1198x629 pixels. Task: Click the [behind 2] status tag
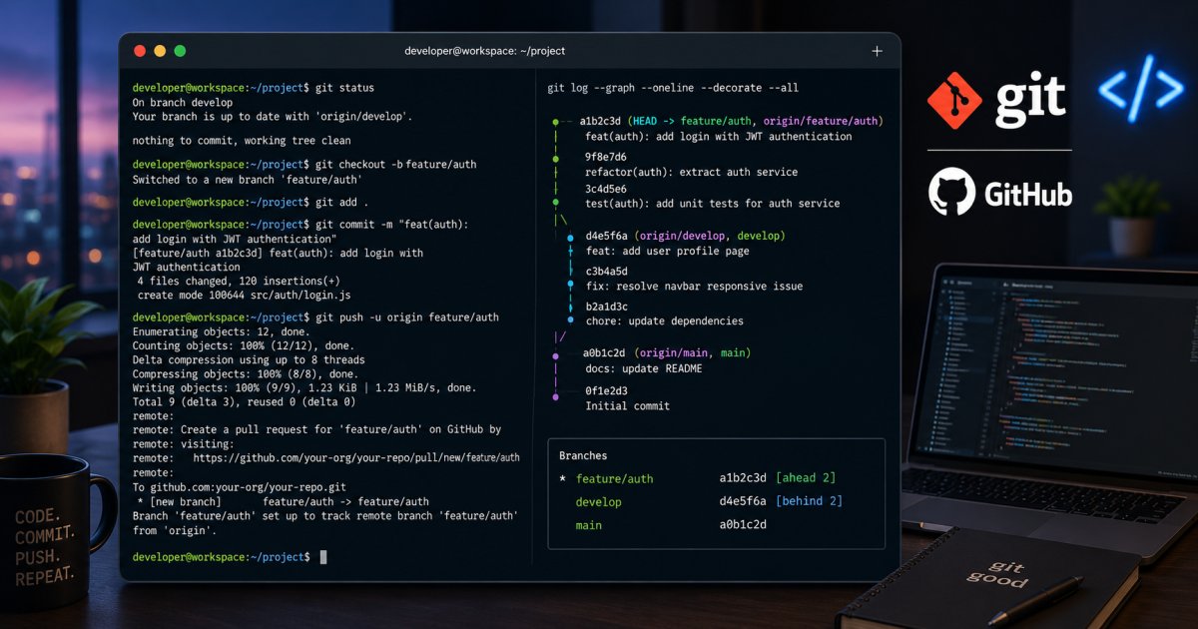[809, 501]
